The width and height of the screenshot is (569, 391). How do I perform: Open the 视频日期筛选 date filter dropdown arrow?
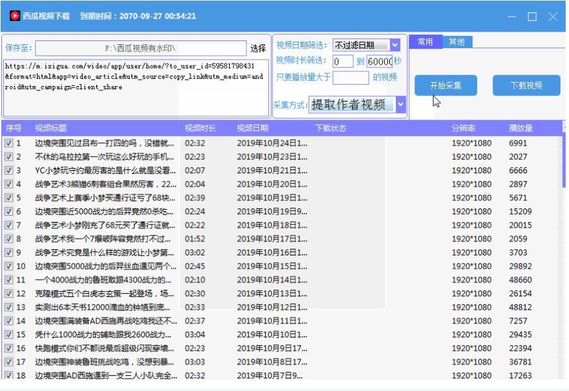pyautogui.click(x=395, y=45)
